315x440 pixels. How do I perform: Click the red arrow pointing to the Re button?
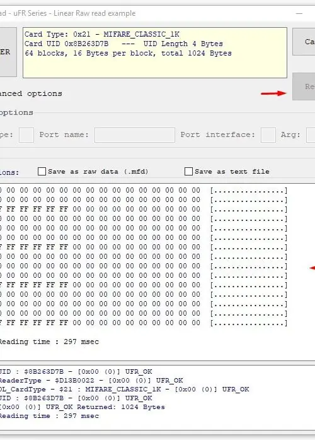273,93
